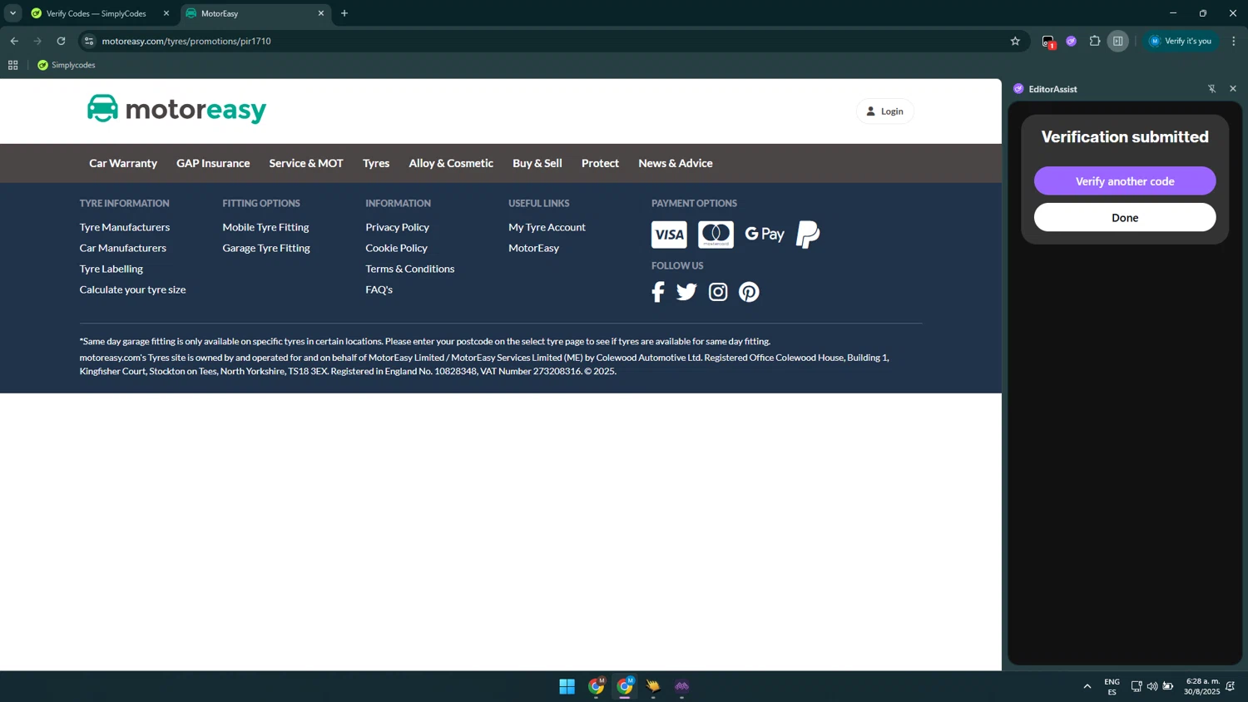Screen dimensions: 1248x702
Task: Reload the page with refresh icon
Action: [61, 41]
